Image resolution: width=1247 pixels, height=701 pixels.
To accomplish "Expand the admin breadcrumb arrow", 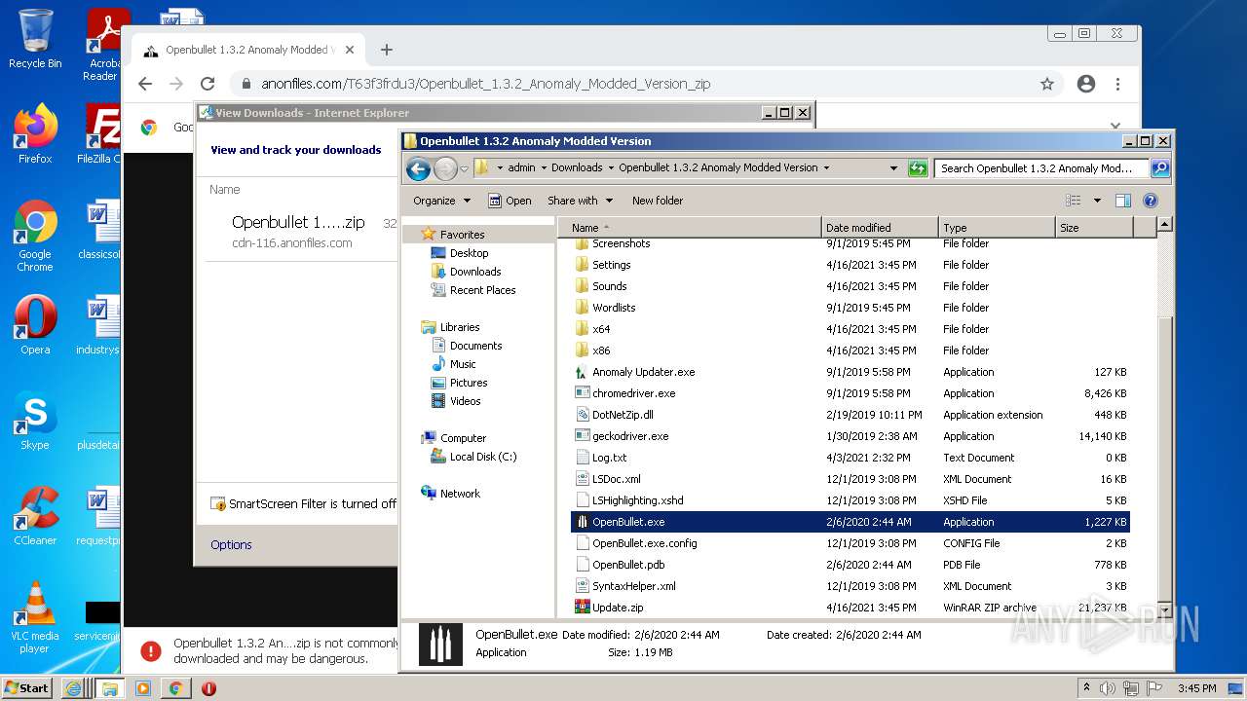I will pos(544,167).
